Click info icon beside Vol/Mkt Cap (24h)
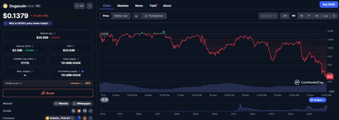This screenshot has width=339, height=120. click(x=35, y=59)
